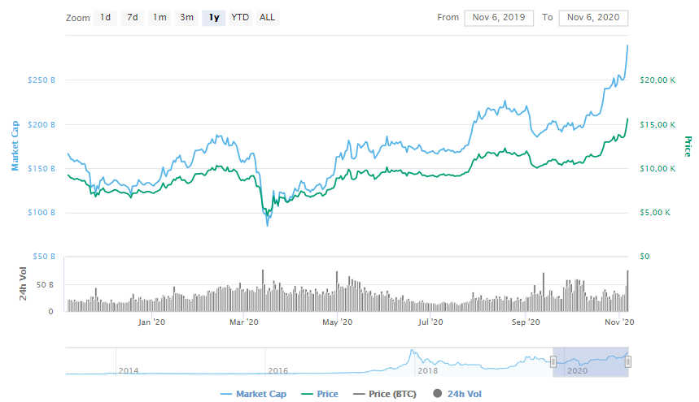
Task: Click the $5,00 K price axis label
Action: pos(655,213)
